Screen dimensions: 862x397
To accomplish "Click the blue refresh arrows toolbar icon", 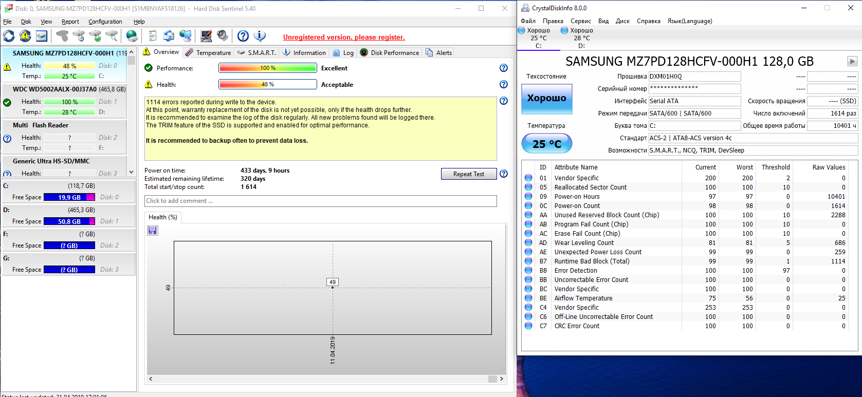I will (x=9, y=36).
